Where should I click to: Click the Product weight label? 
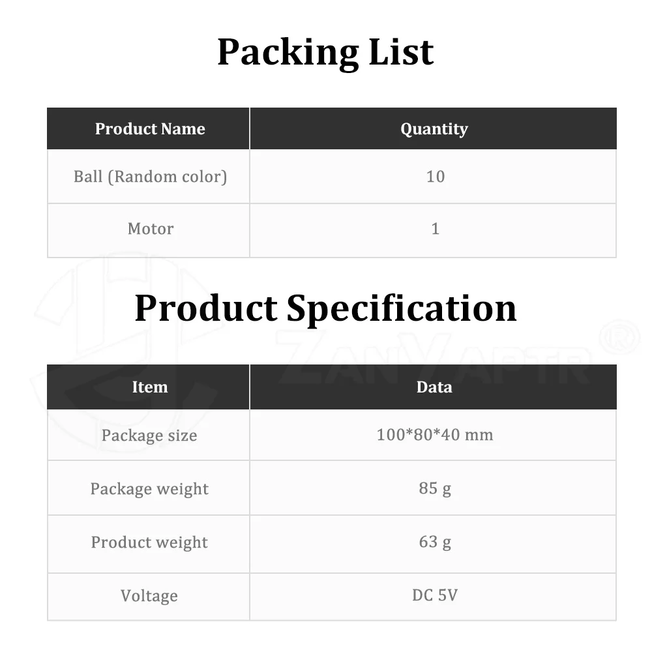click(149, 542)
